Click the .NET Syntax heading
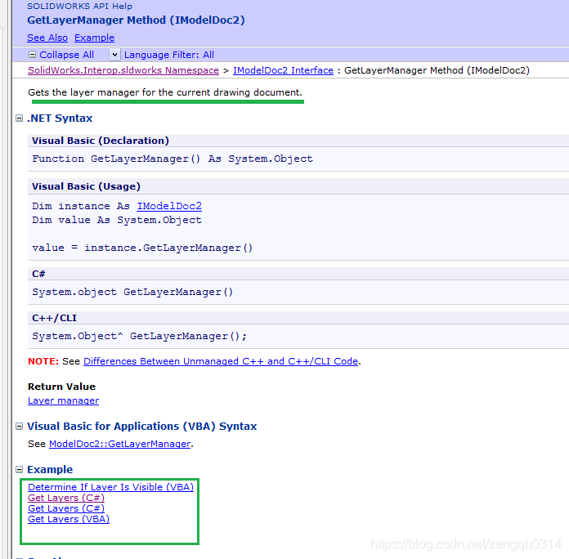 (x=60, y=119)
